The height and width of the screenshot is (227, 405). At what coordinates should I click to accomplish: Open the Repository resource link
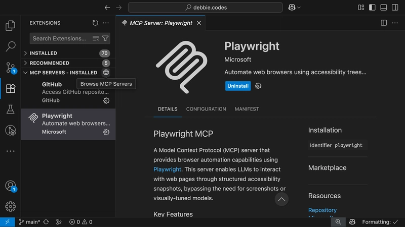(x=322, y=210)
